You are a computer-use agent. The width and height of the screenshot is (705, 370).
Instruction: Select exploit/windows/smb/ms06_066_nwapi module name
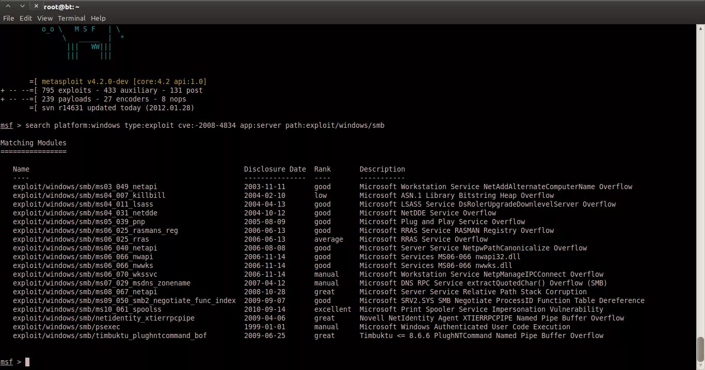(83, 257)
